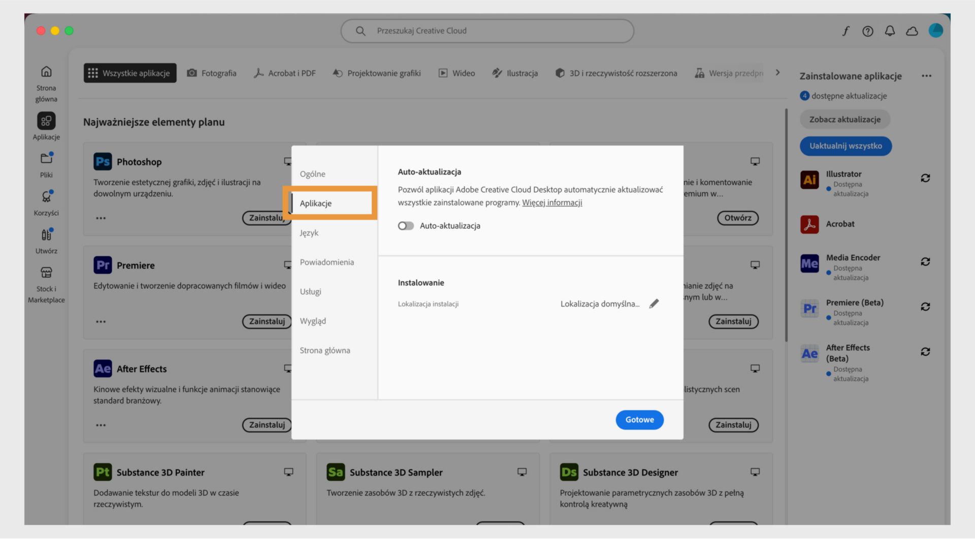Click the main content vertical scrollbar
Screen dimensions: 975x539
point(786,225)
